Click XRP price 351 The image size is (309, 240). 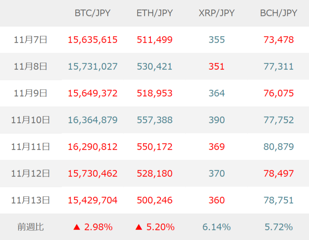[x=216, y=66]
